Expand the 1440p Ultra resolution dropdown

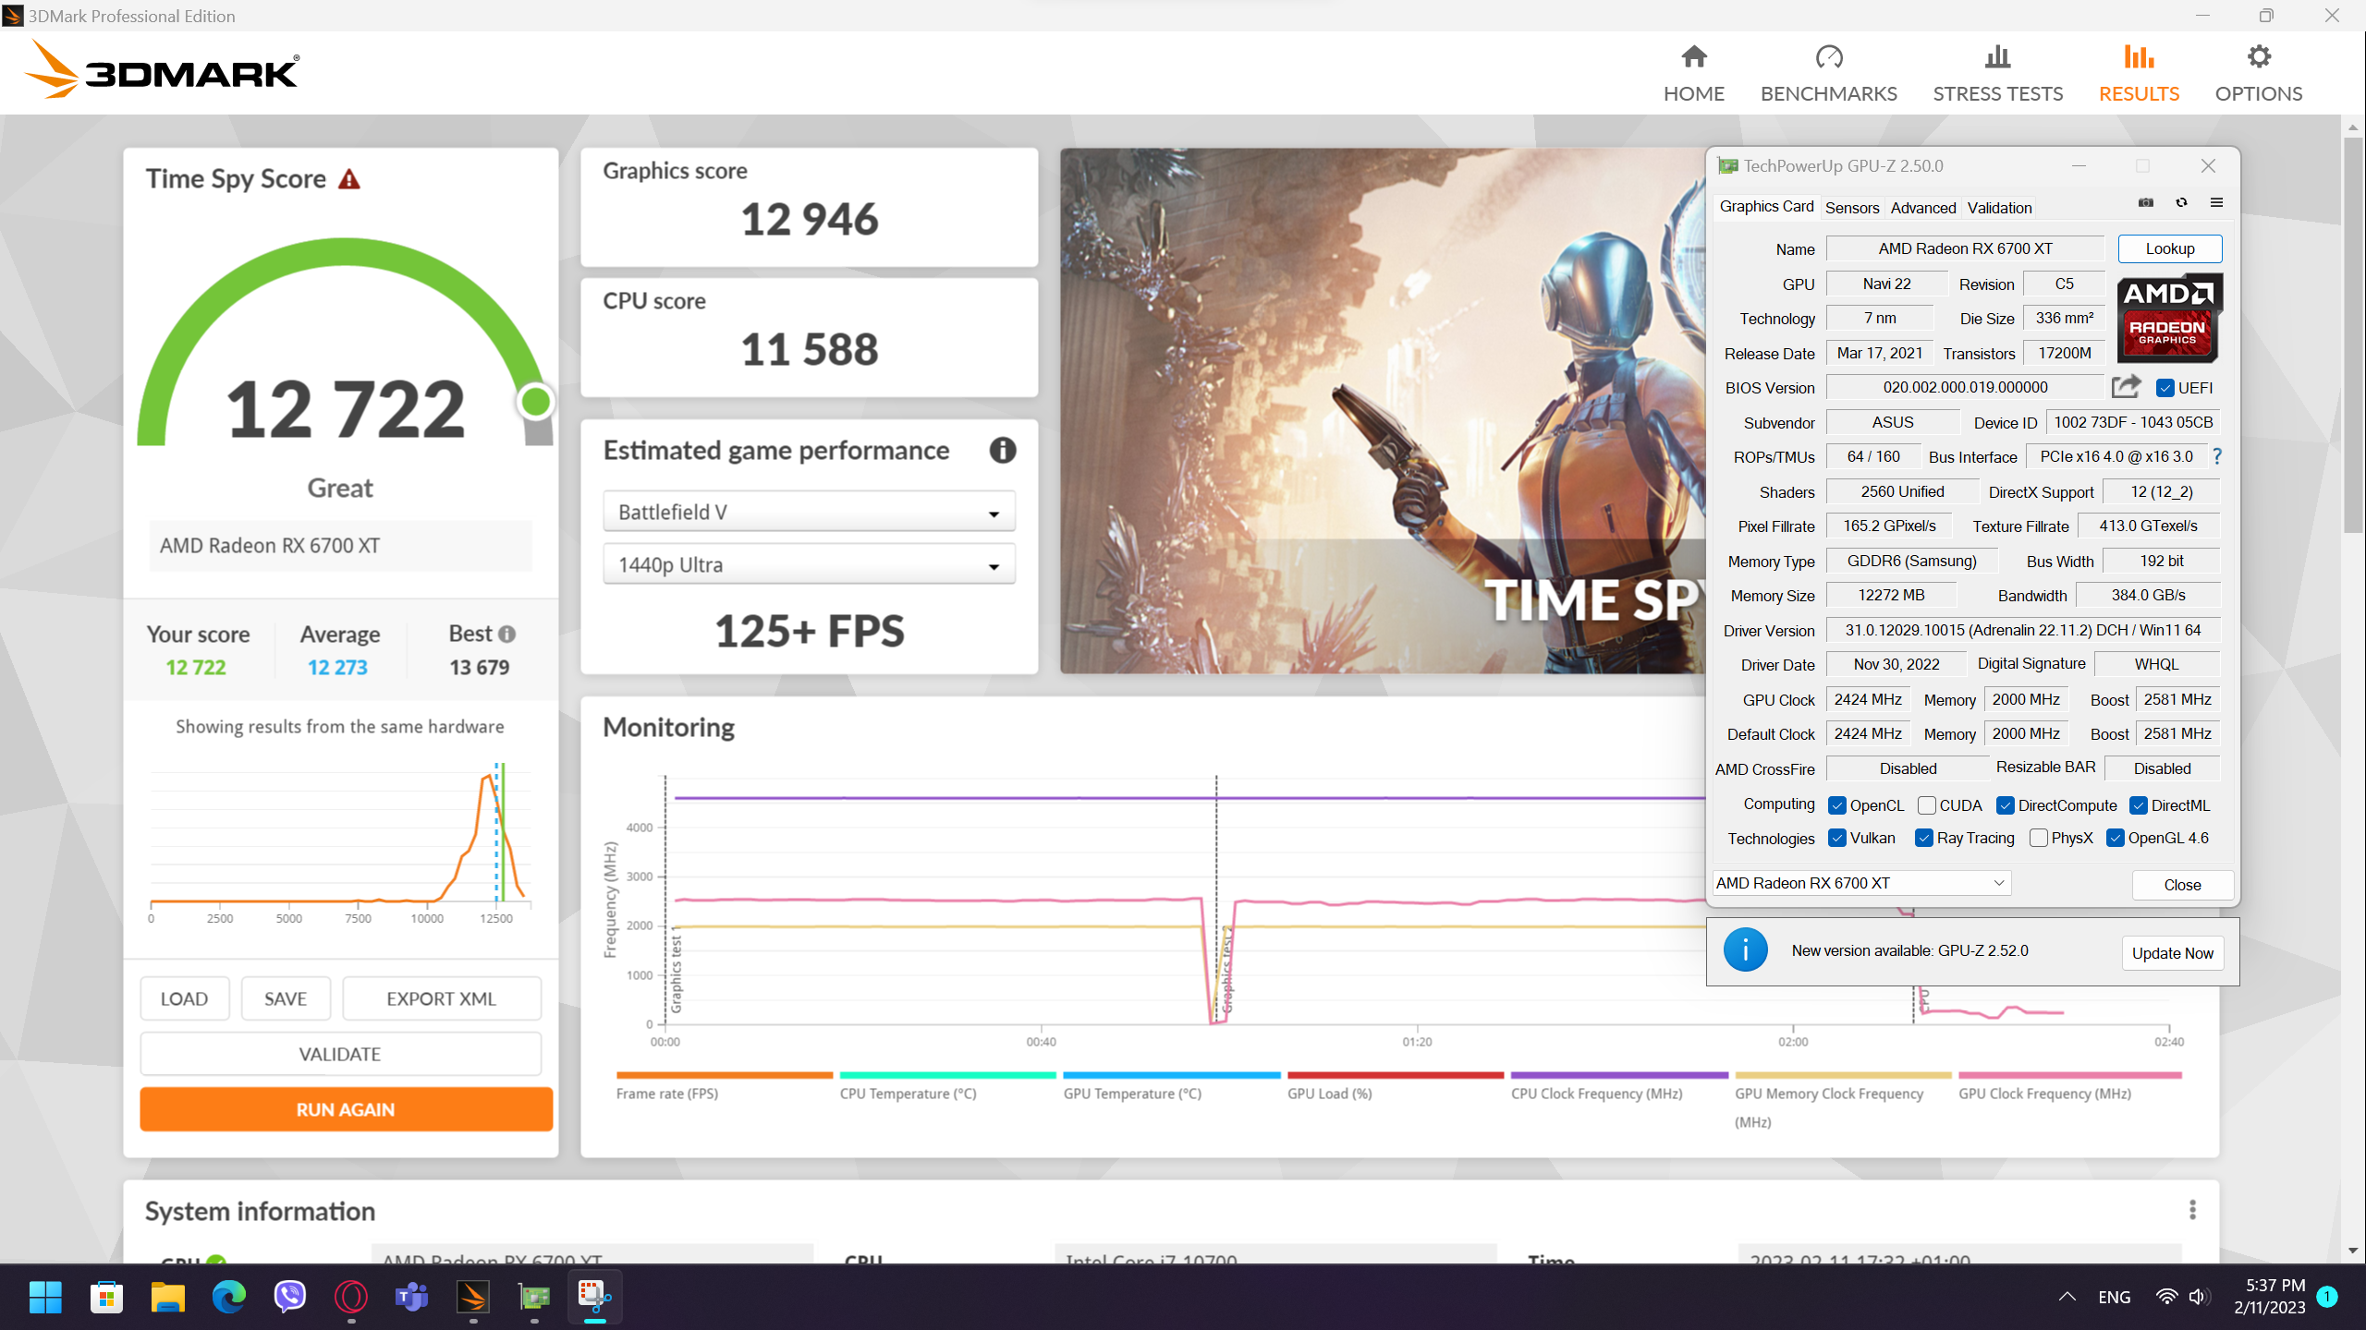tap(809, 565)
